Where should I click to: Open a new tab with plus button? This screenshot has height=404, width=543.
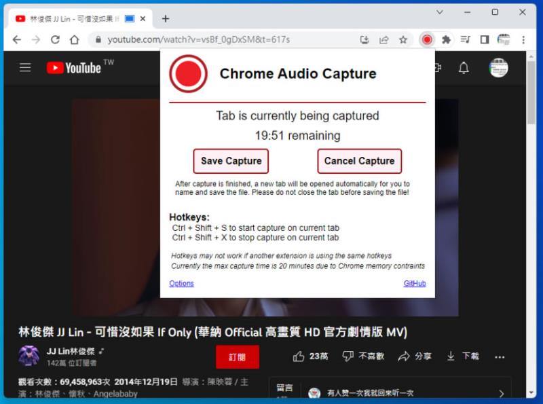(x=166, y=19)
